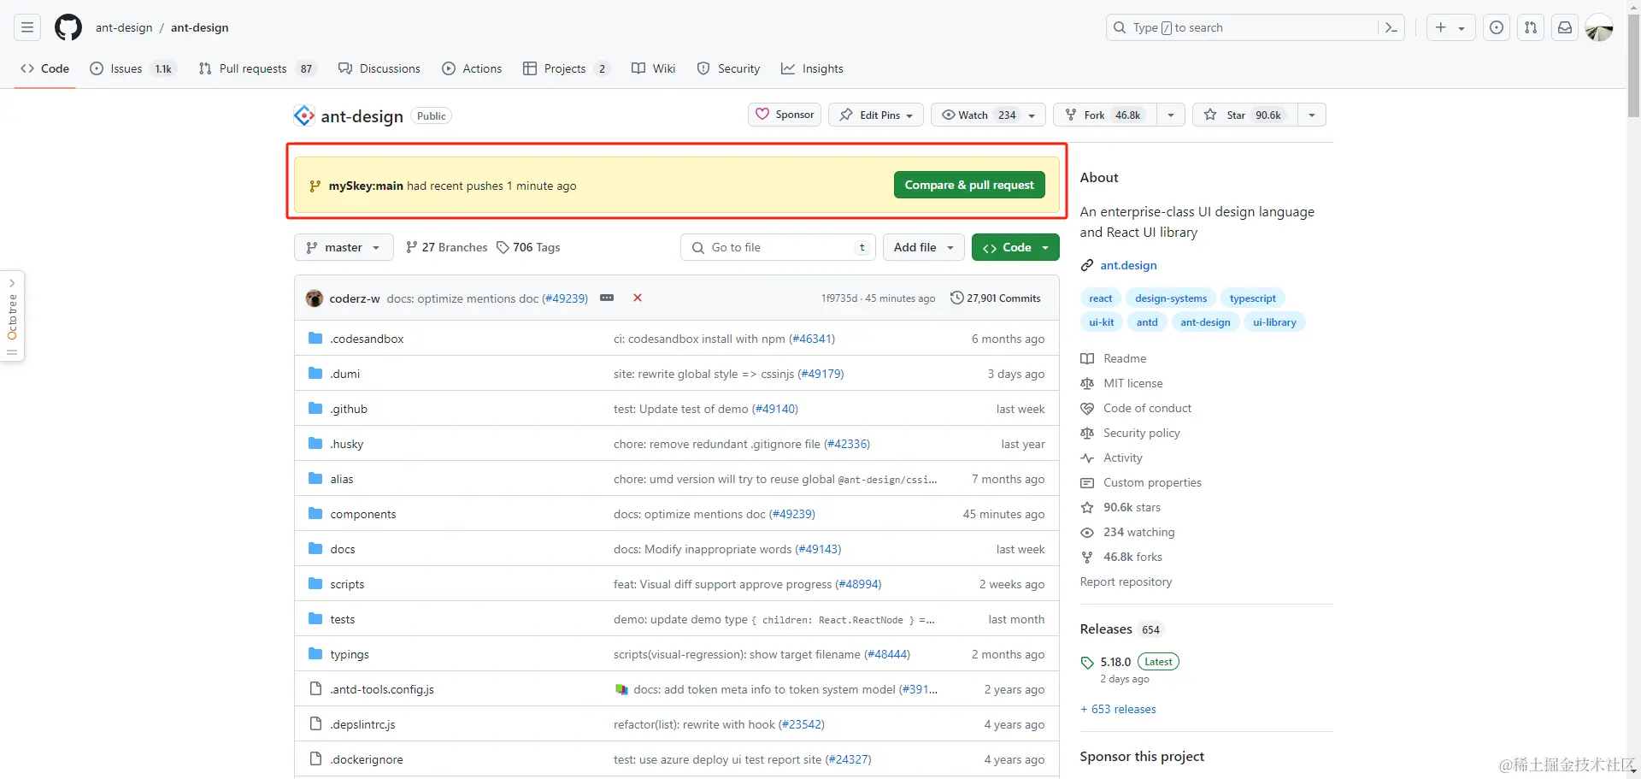Click the typescript topic tag
This screenshot has height=779, width=1641.
point(1252,298)
